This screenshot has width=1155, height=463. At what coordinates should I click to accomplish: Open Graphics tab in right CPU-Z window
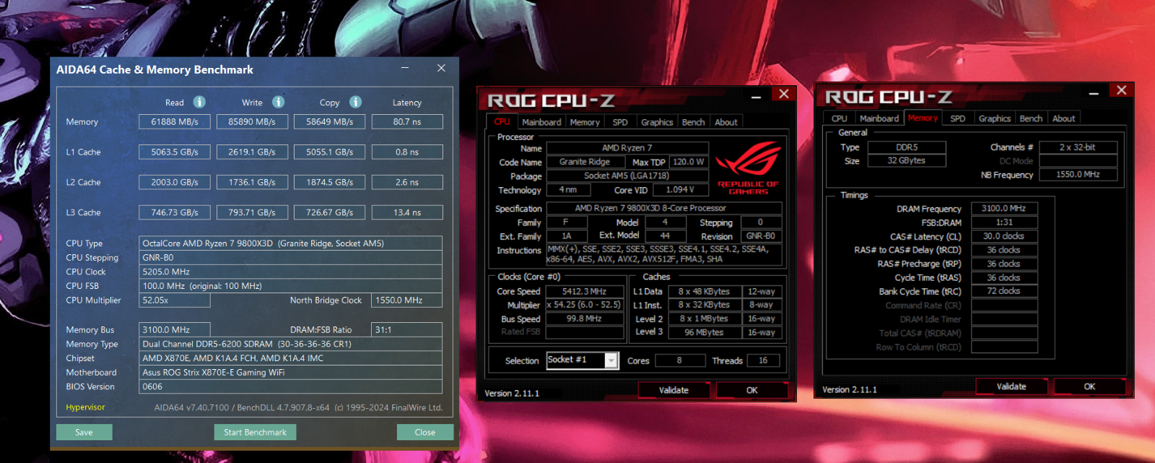pos(995,118)
